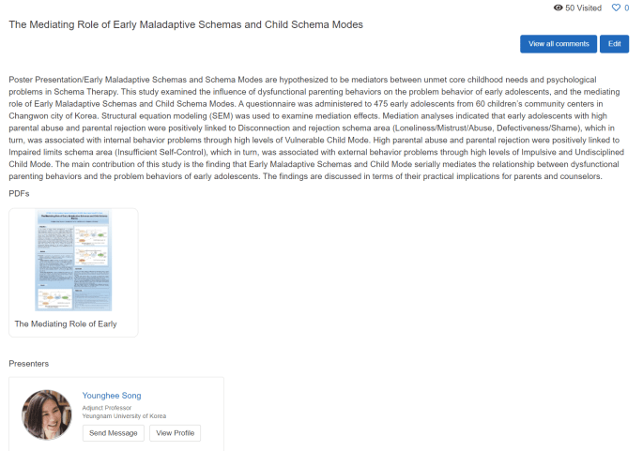Click the like count number next to heart

pyautogui.click(x=626, y=8)
